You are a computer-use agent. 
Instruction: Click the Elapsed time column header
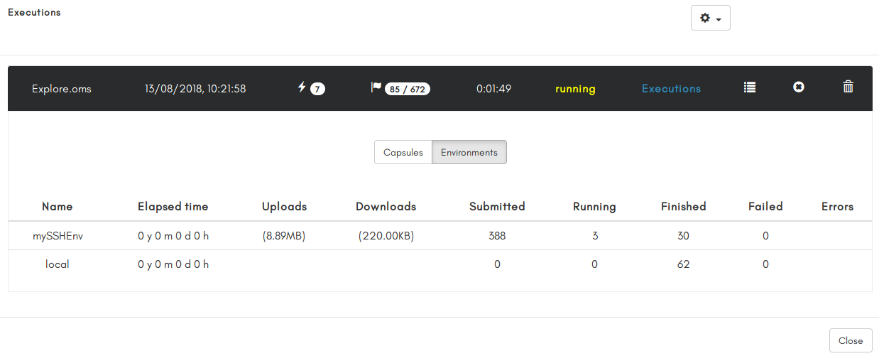[x=173, y=207]
